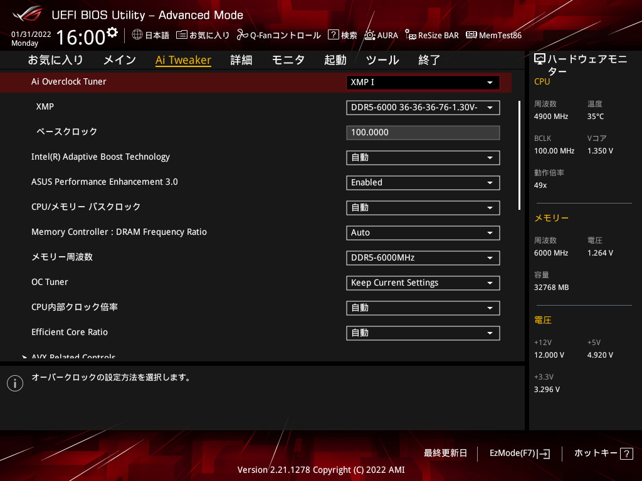The image size is (642, 481).
Task: Select the Ai Tweaker tab
Action: [183, 60]
